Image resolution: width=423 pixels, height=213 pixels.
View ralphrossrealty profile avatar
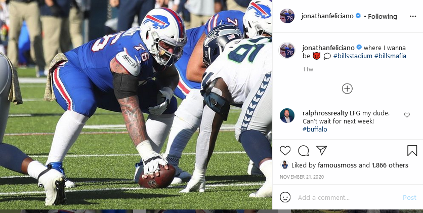(287, 116)
